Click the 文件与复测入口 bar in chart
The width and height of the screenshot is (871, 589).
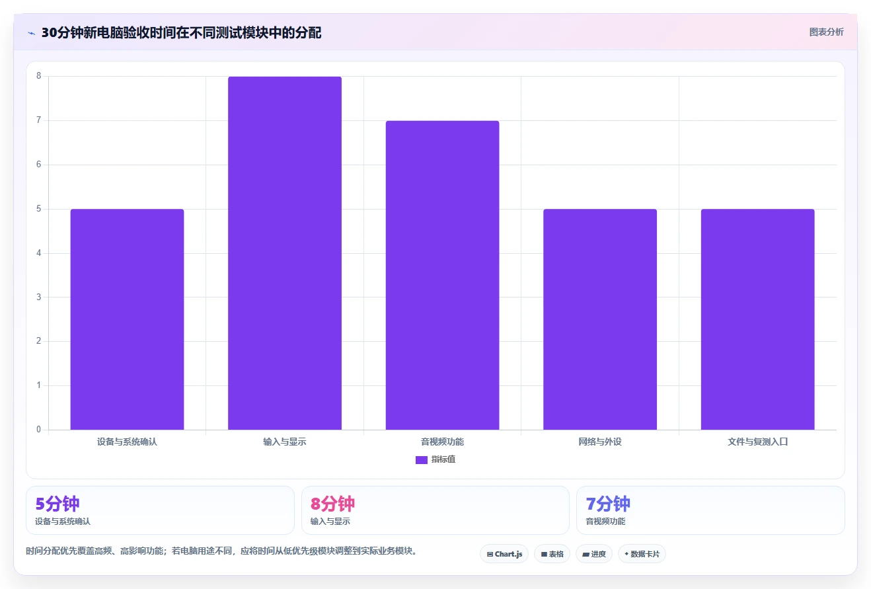[x=757, y=319]
